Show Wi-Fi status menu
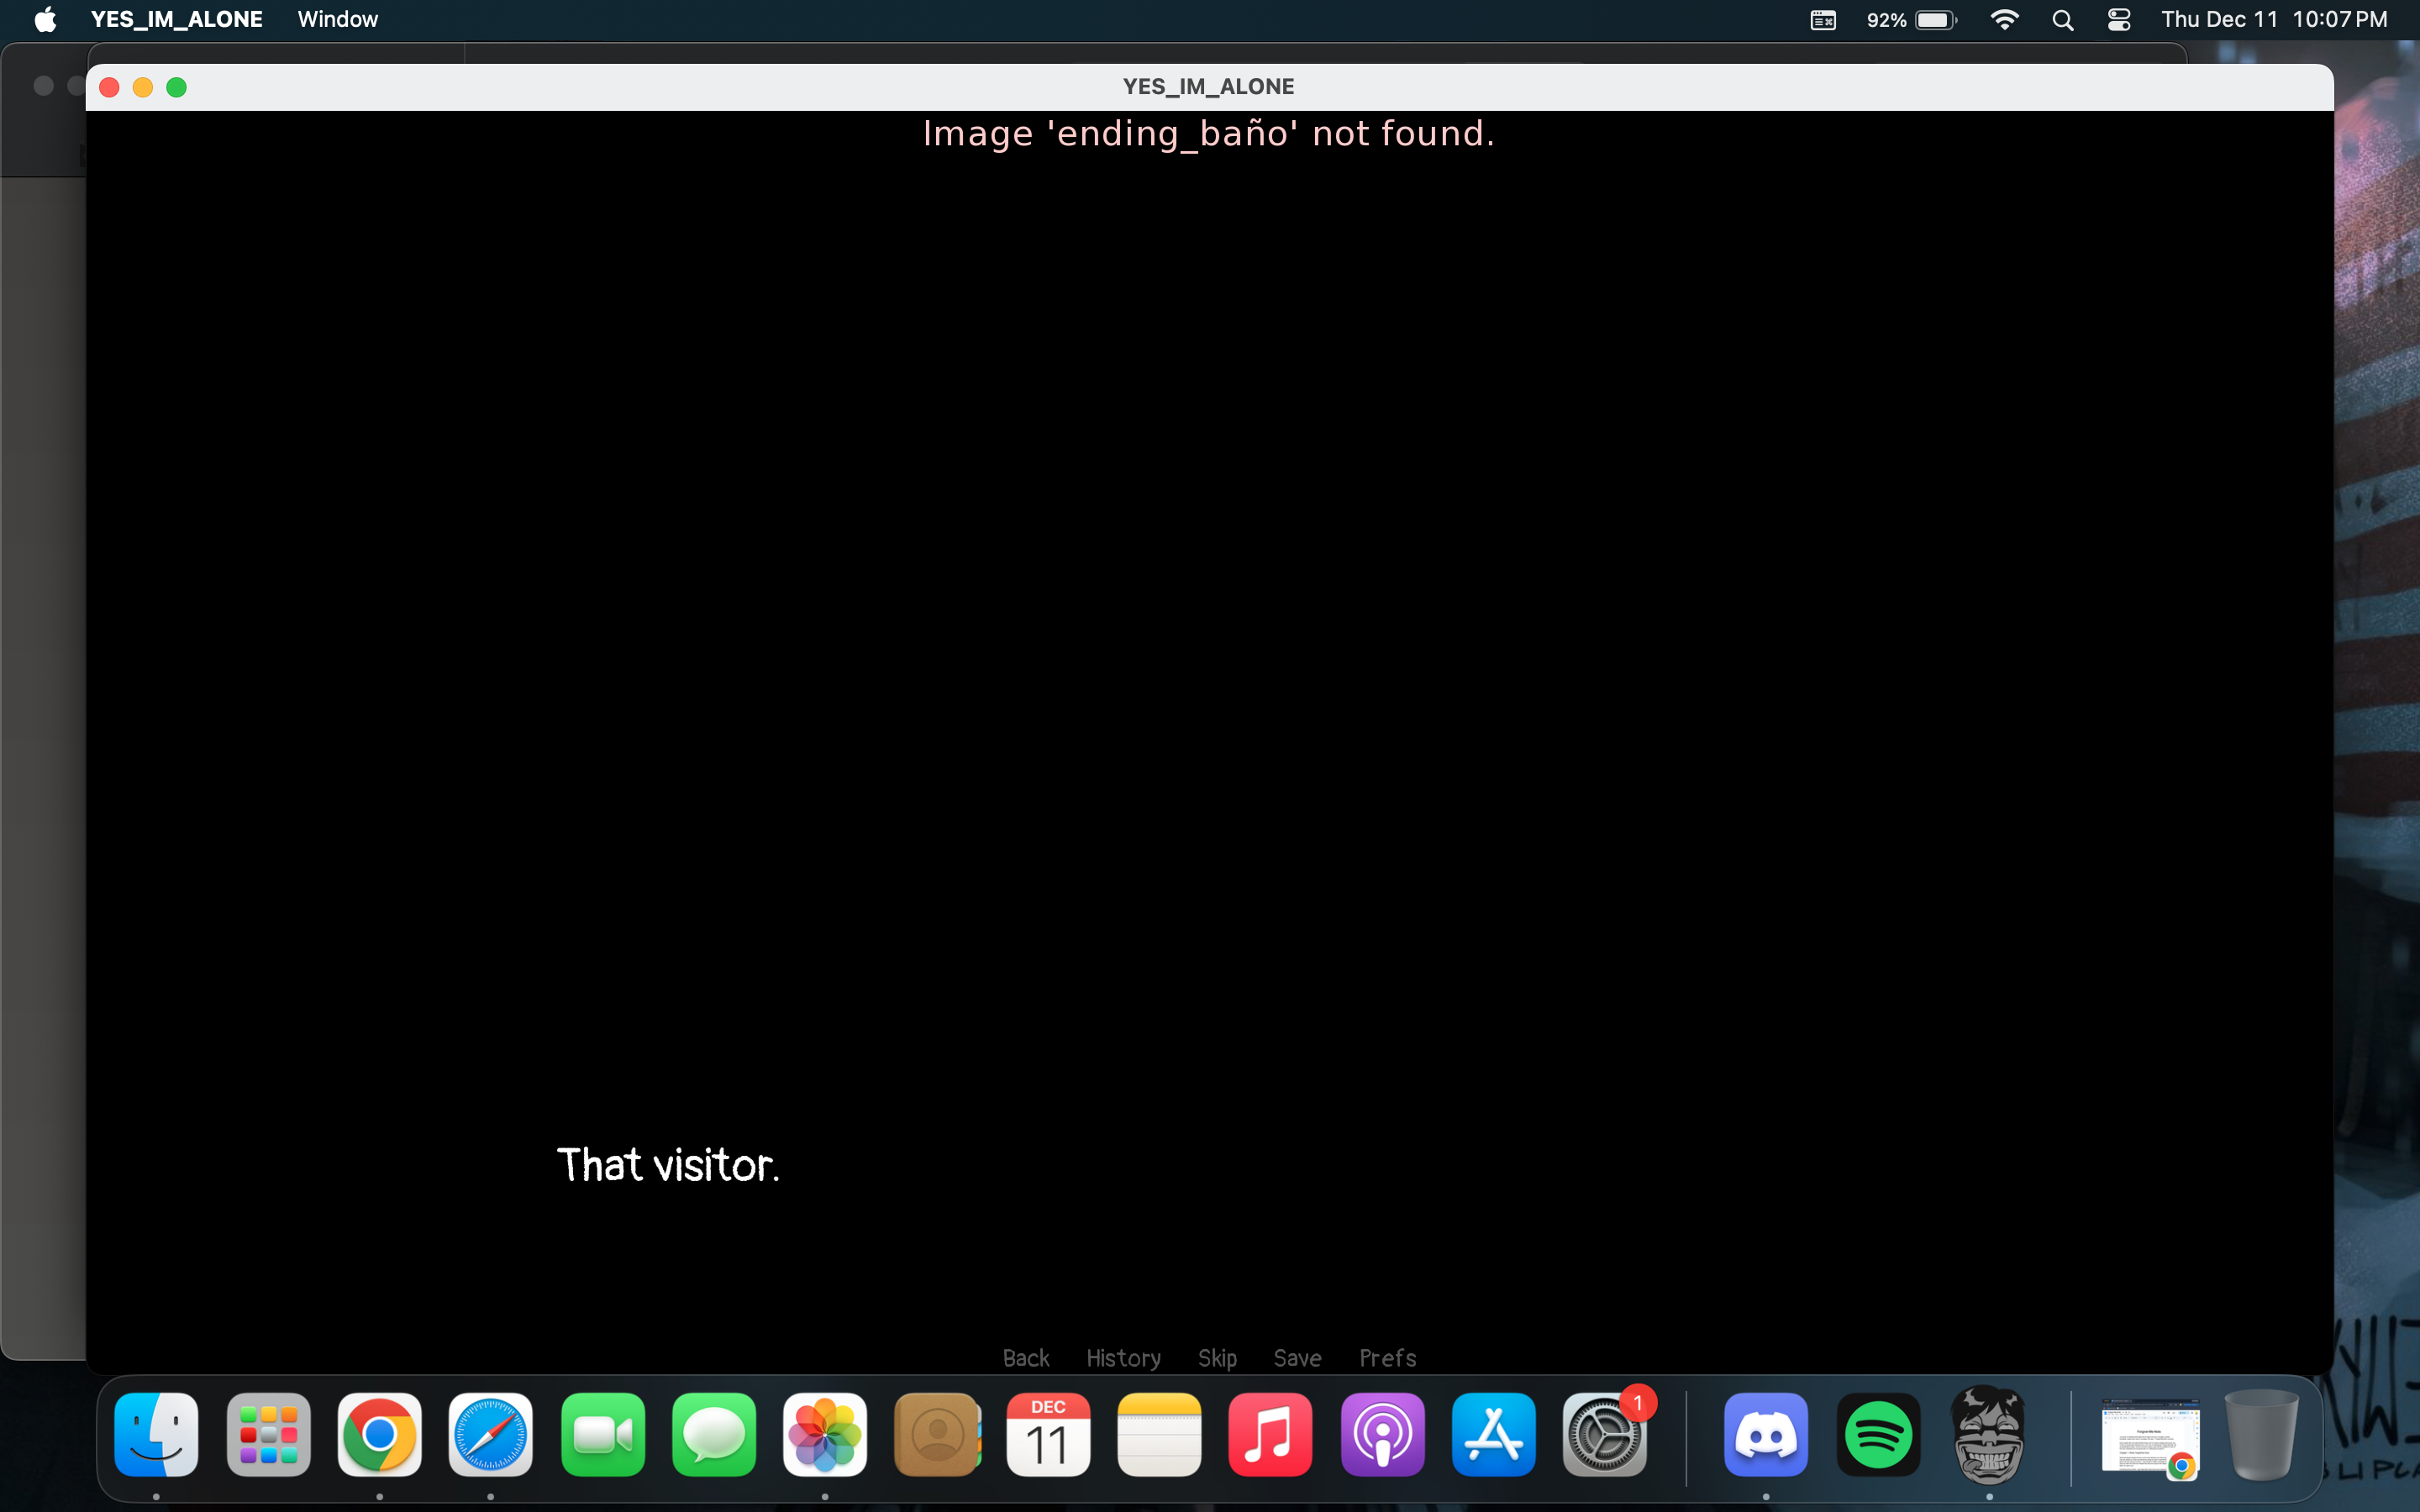This screenshot has width=2420, height=1512. coord(2004,19)
